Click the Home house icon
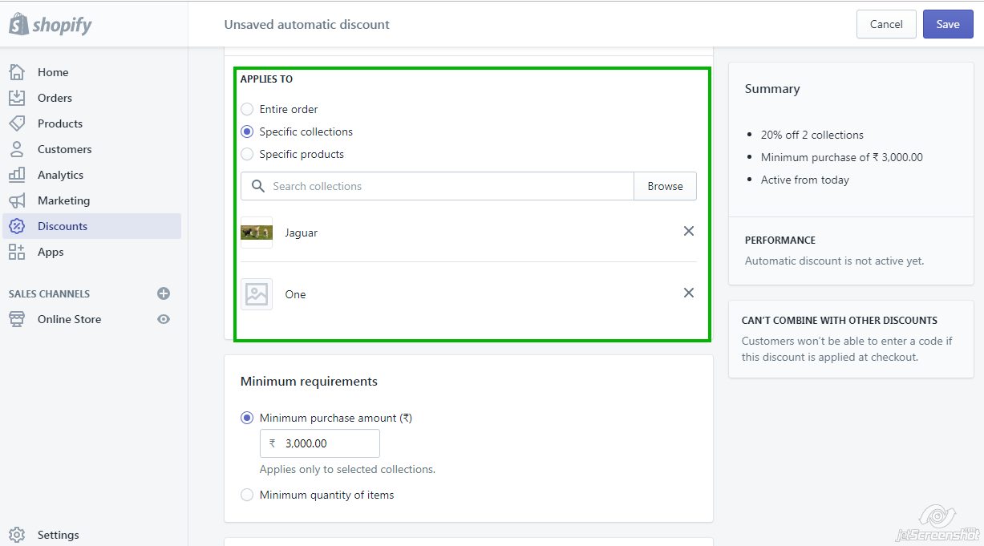The image size is (984, 546). click(17, 72)
